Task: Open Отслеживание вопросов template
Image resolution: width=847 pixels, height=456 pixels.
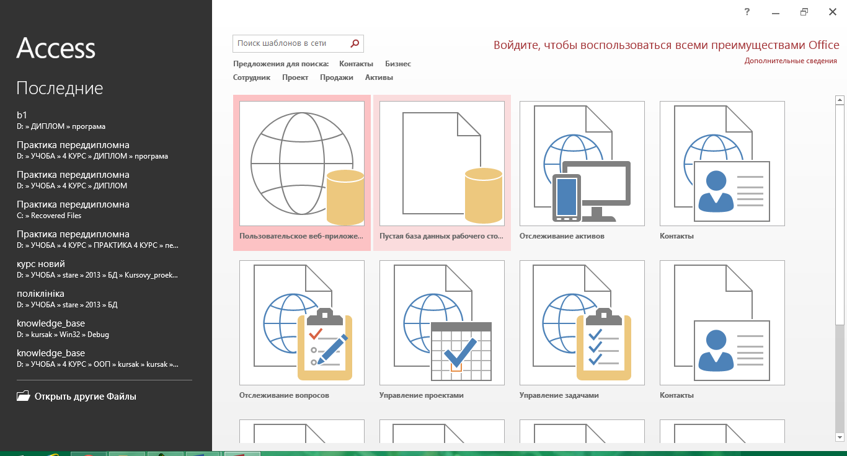Action: pyautogui.click(x=302, y=331)
